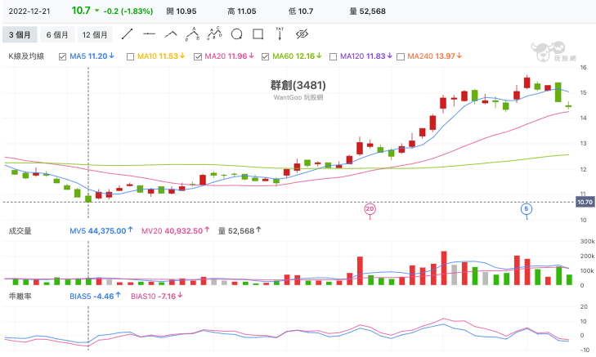Click the -0.2 (-1.83%) change value
Viewport: 596px width, 357px height.
[x=128, y=11]
